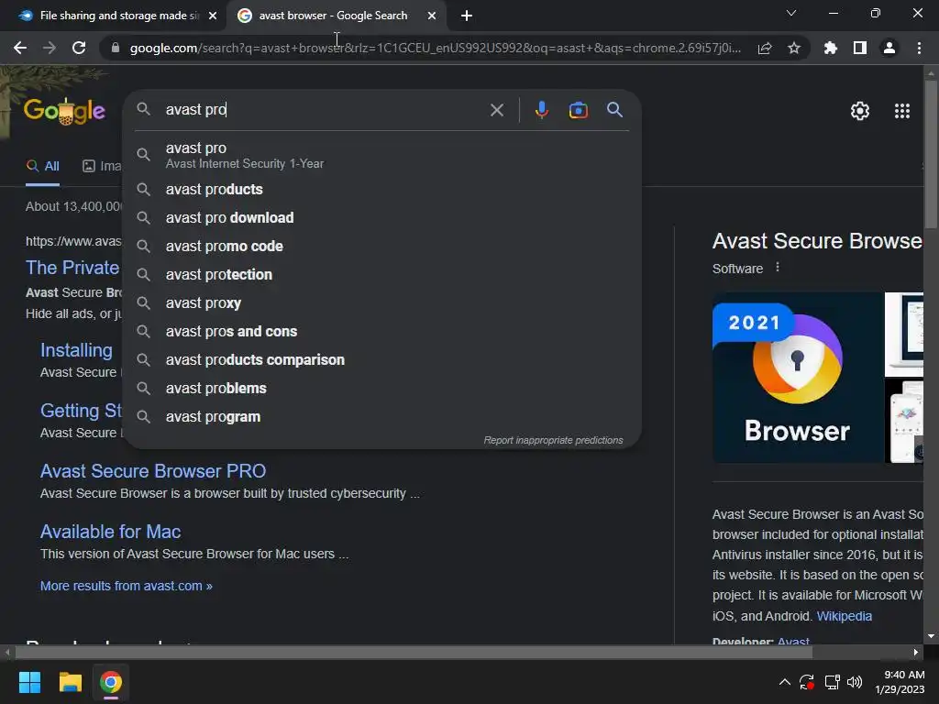Viewport: 939px width, 704px height.
Task: Open Google quick settings gear
Action: click(860, 111)
